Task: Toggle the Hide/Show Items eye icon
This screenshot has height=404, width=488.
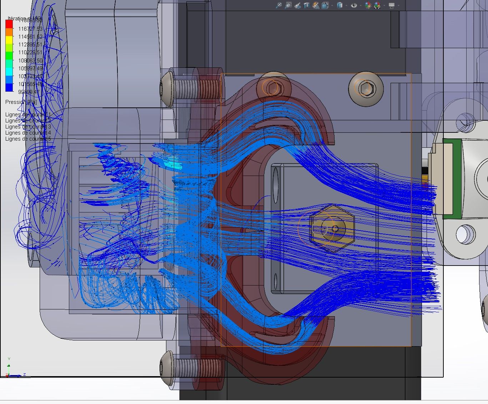Action: (x=354, y=5)
